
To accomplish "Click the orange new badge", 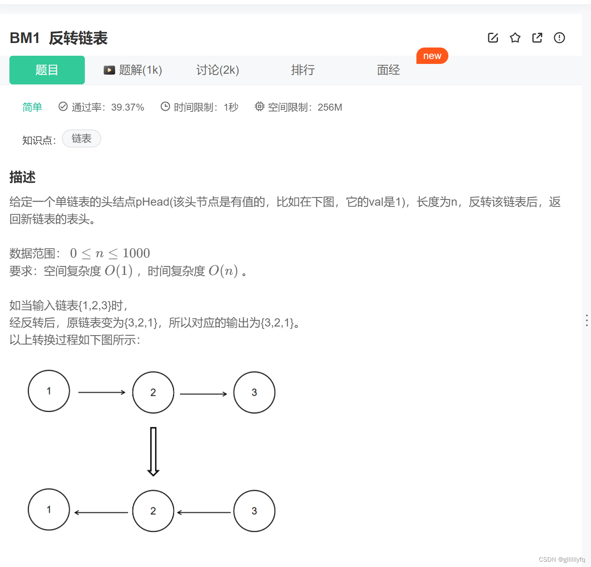I will pyautogui.click(x=432, y=56).
